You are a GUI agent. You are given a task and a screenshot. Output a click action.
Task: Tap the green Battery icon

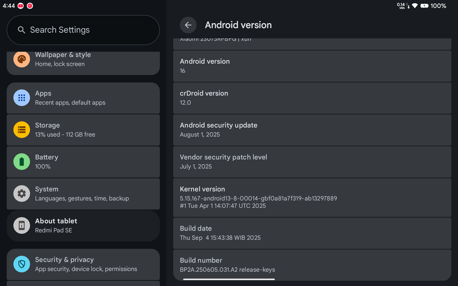point(21,162)
